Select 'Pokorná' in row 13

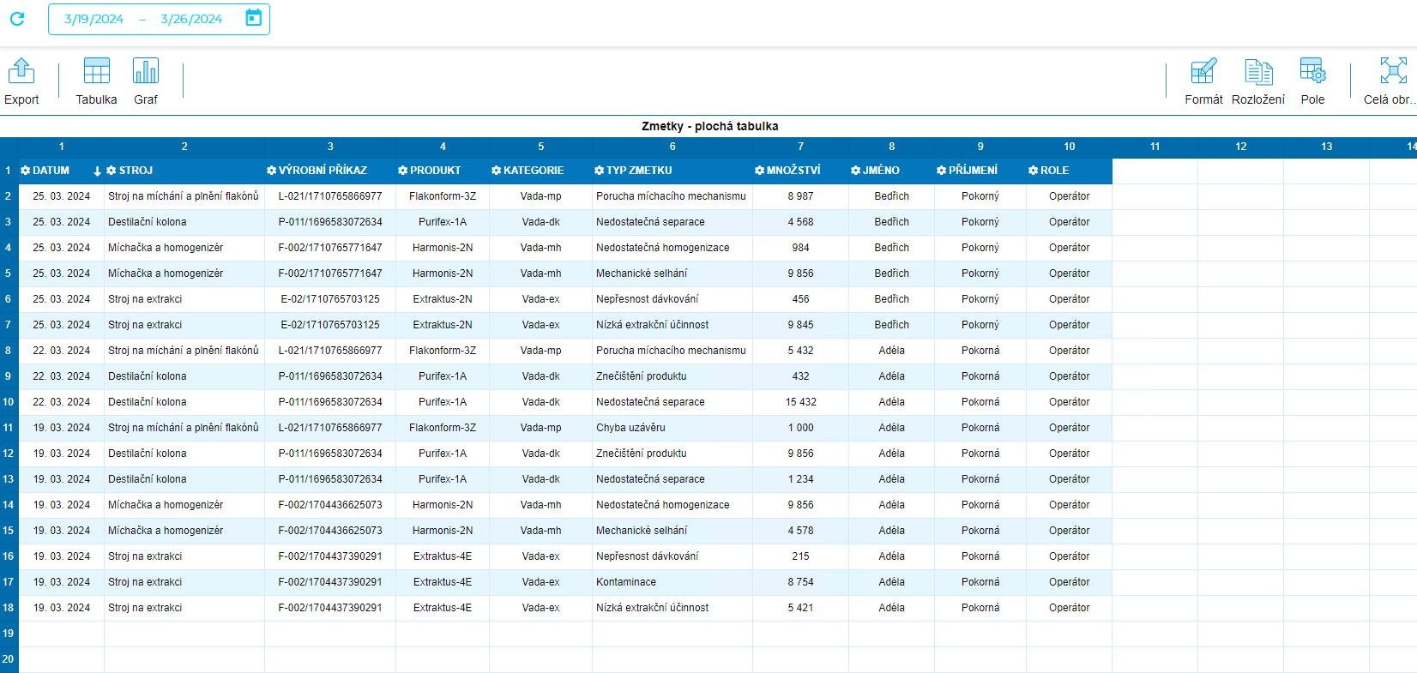tap(980, 479)
